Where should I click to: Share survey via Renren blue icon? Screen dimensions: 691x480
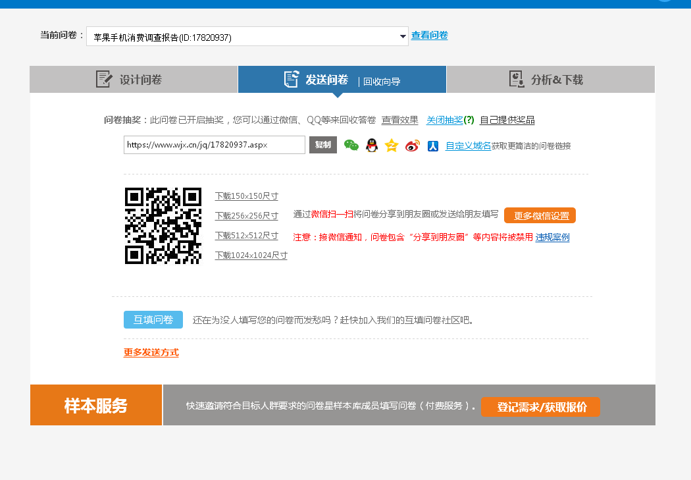433,146
